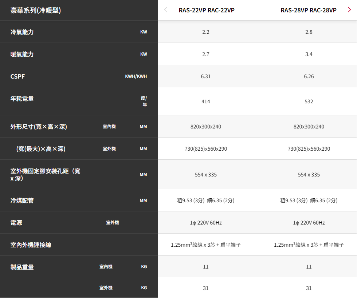Click the annual consumption value 532
Screen dimensions: 357x298
click(309, 102)
